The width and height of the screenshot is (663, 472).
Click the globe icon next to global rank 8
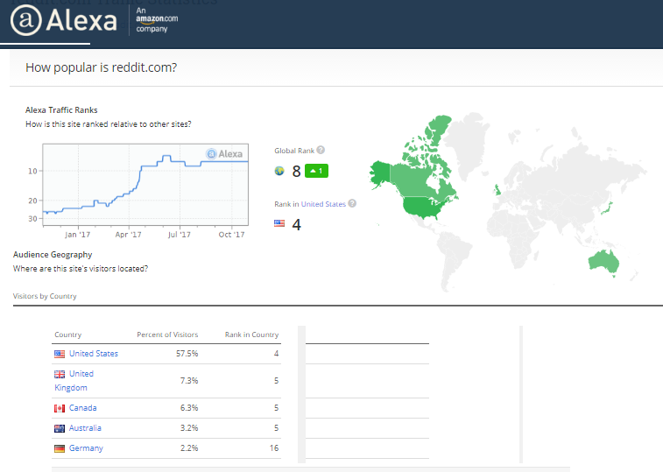click(x=279, y=171)
